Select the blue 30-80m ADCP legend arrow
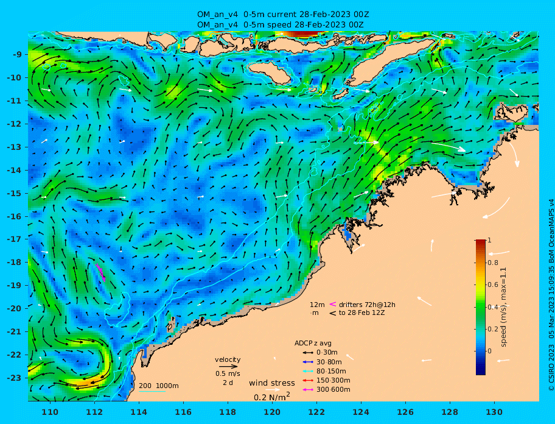The width and height of the screenshot is (555, 424). click(308, 362)
